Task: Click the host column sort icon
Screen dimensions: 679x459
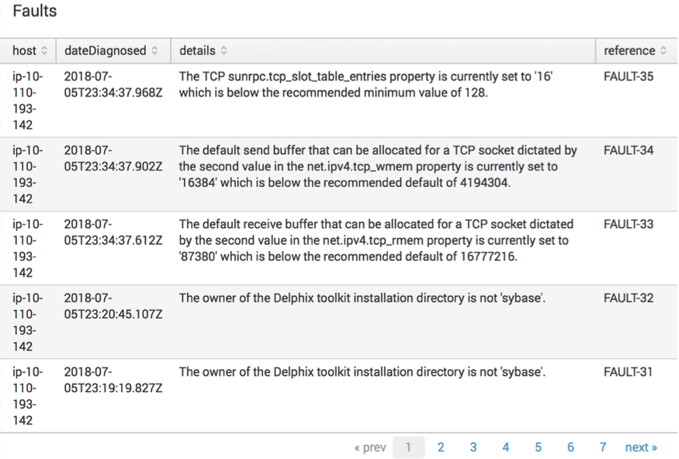Action: pos(44,51)
